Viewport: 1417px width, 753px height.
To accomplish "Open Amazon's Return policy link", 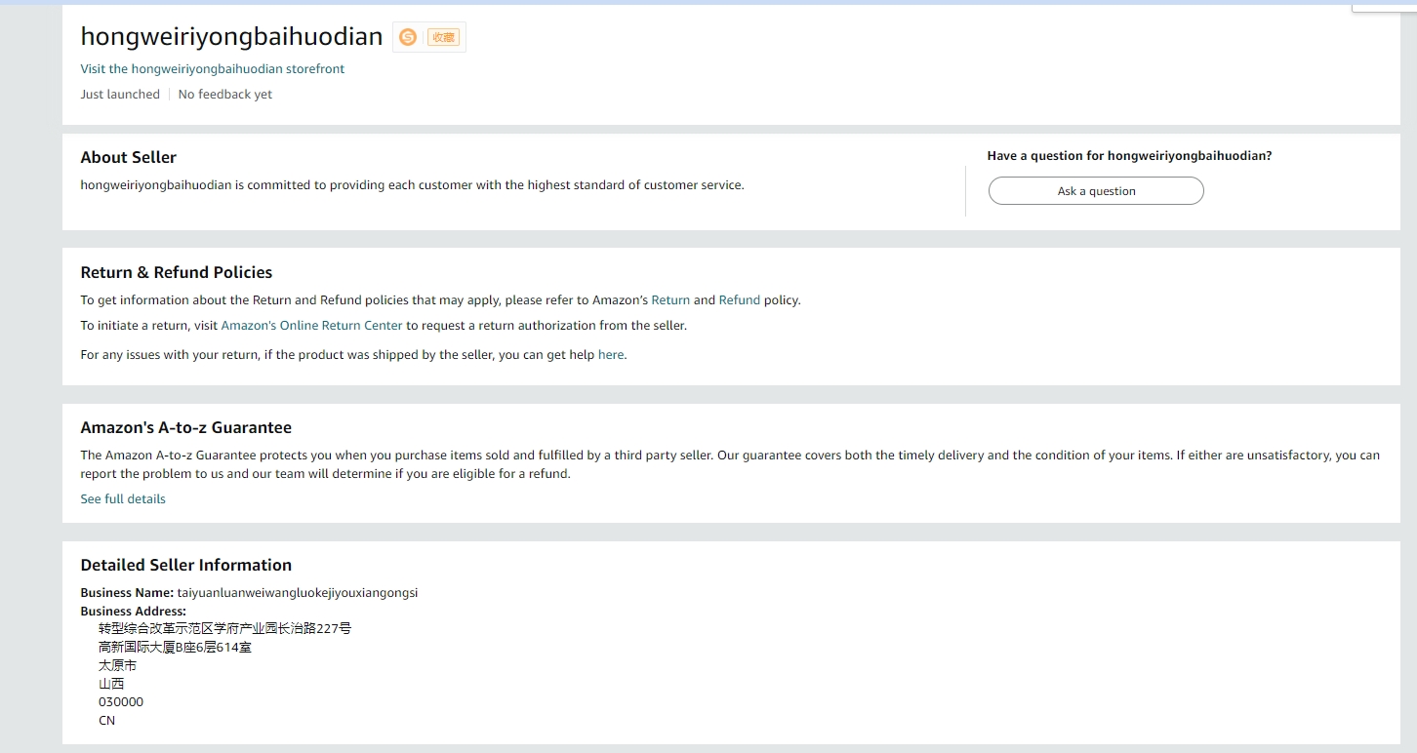I will pyautogui.click(x=670, y=300).
